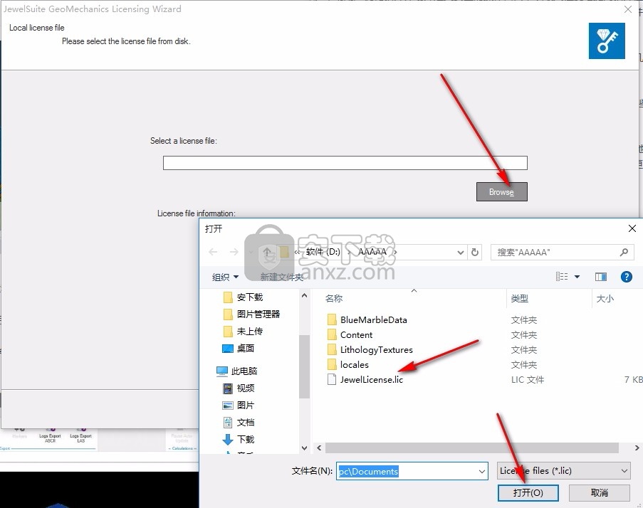Close the 打开 file dialog
Screen dimensions: 643x508
(x=632, y=228)
